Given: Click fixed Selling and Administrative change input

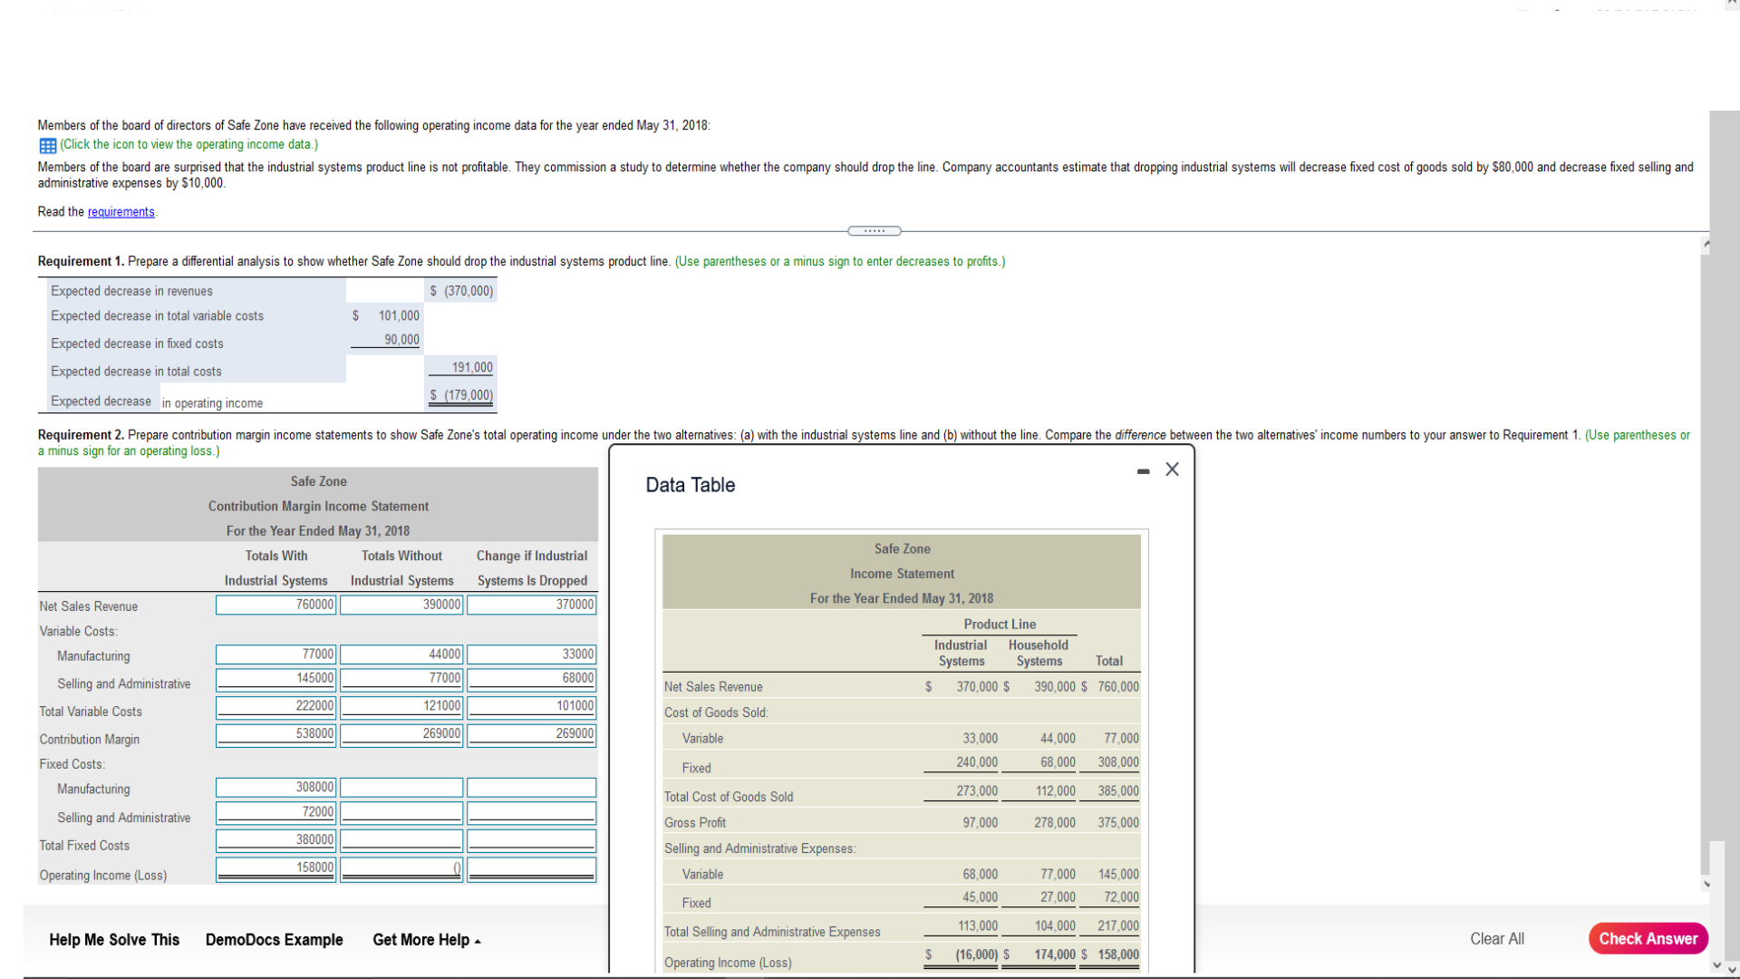Looking at the screenshot, I should (x=531, y=813).
